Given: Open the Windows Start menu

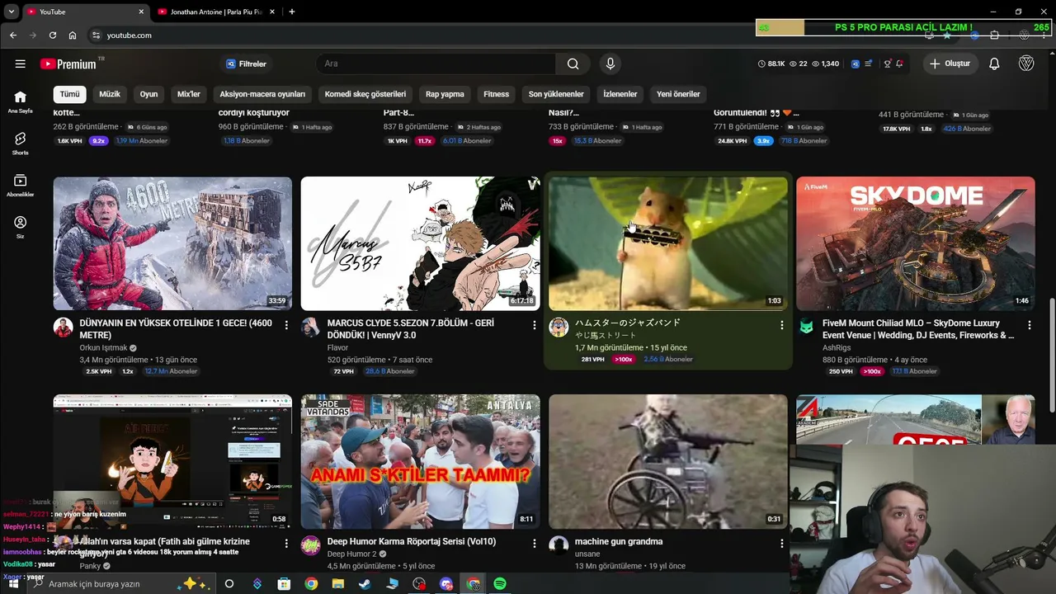Looking at the screenshot, I should pyautogui.click(x=13, y=583).
